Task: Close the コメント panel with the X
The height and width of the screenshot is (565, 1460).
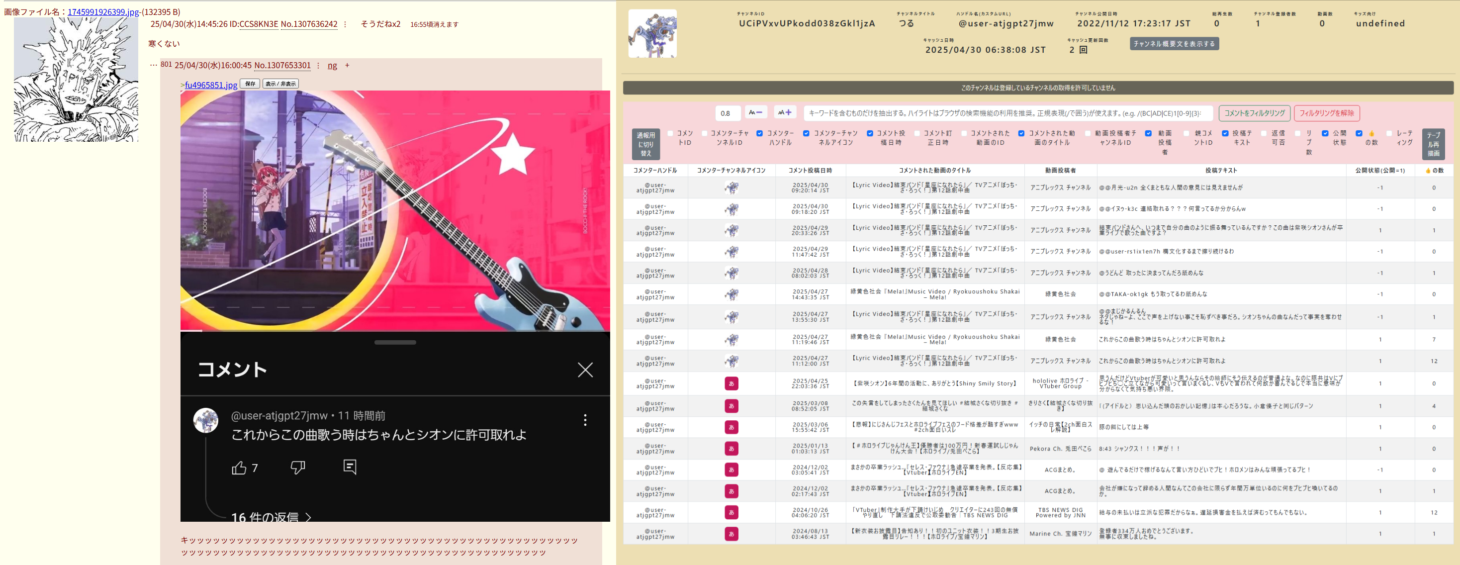Action: click(x=585, y=370)
